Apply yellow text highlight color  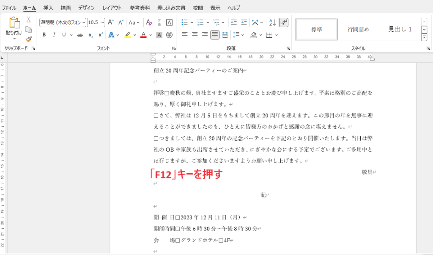click(128, 35)
